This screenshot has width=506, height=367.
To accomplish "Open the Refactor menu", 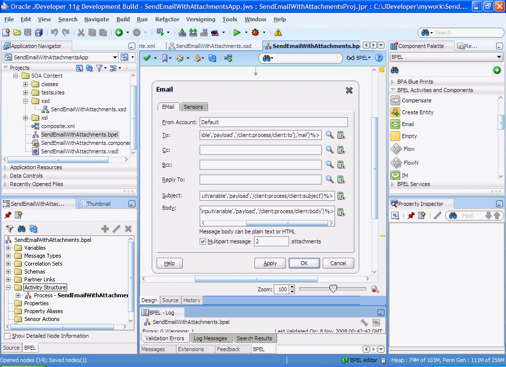I will (167, 19).
